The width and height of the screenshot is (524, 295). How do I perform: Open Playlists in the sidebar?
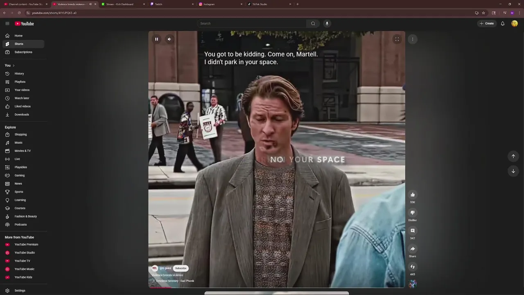pos(23,82)
